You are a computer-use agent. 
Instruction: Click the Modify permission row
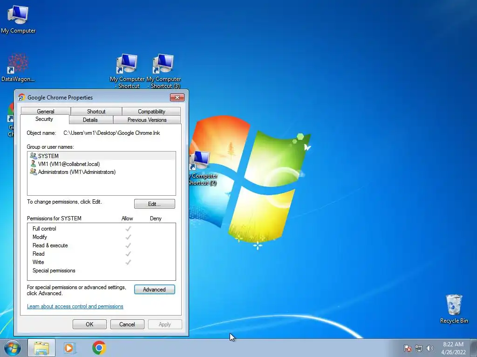pyautogui.click(x=101, y=237)
